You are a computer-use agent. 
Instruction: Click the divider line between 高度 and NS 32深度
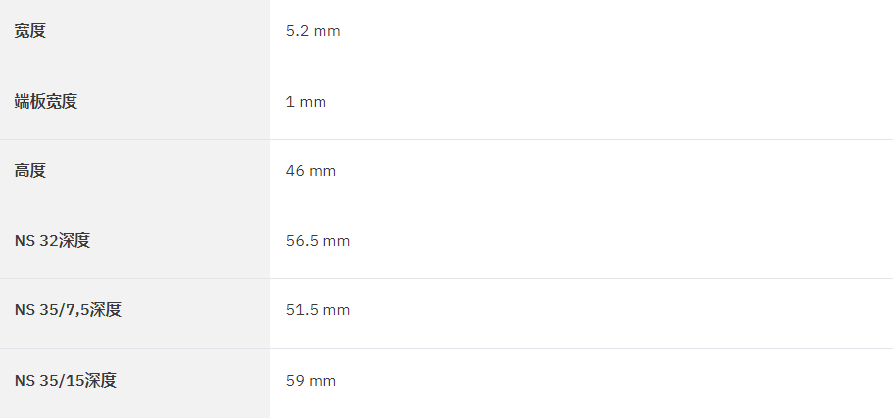point(447,209)
